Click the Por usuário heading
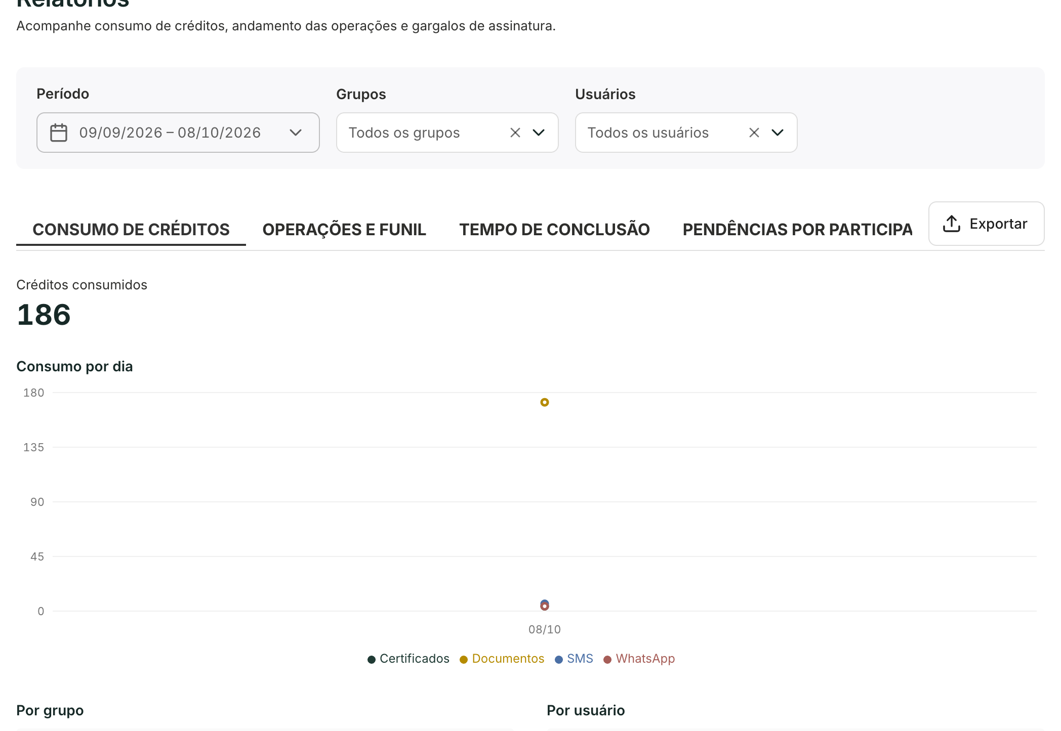The width and height of the screenshot is (1061, 731). point(586,711)
